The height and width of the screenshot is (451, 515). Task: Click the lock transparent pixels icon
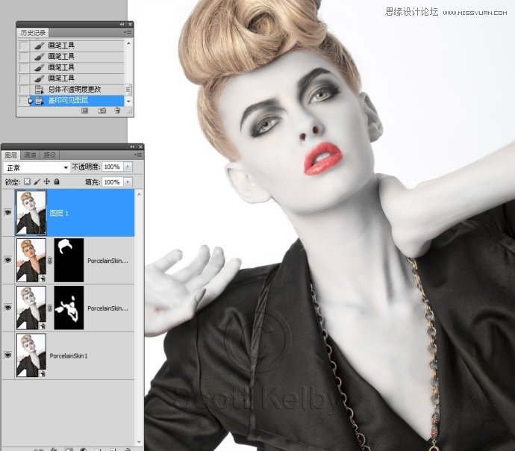(x=28, y=181)
